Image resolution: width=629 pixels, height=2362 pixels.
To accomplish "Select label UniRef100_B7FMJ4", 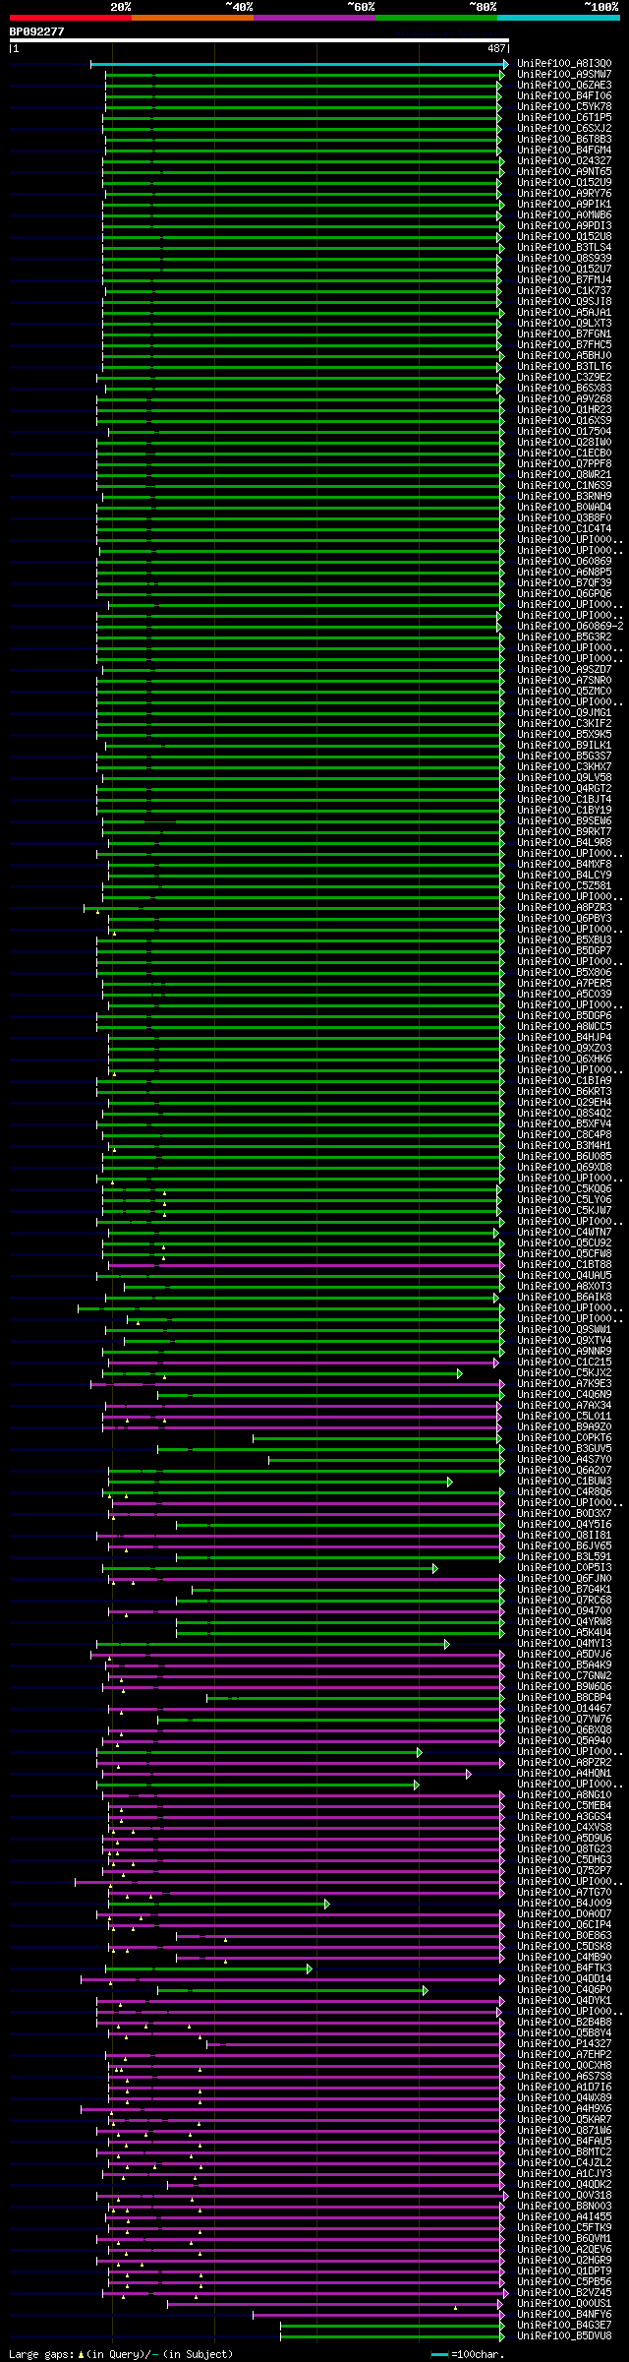I will [x=564, y=280].
